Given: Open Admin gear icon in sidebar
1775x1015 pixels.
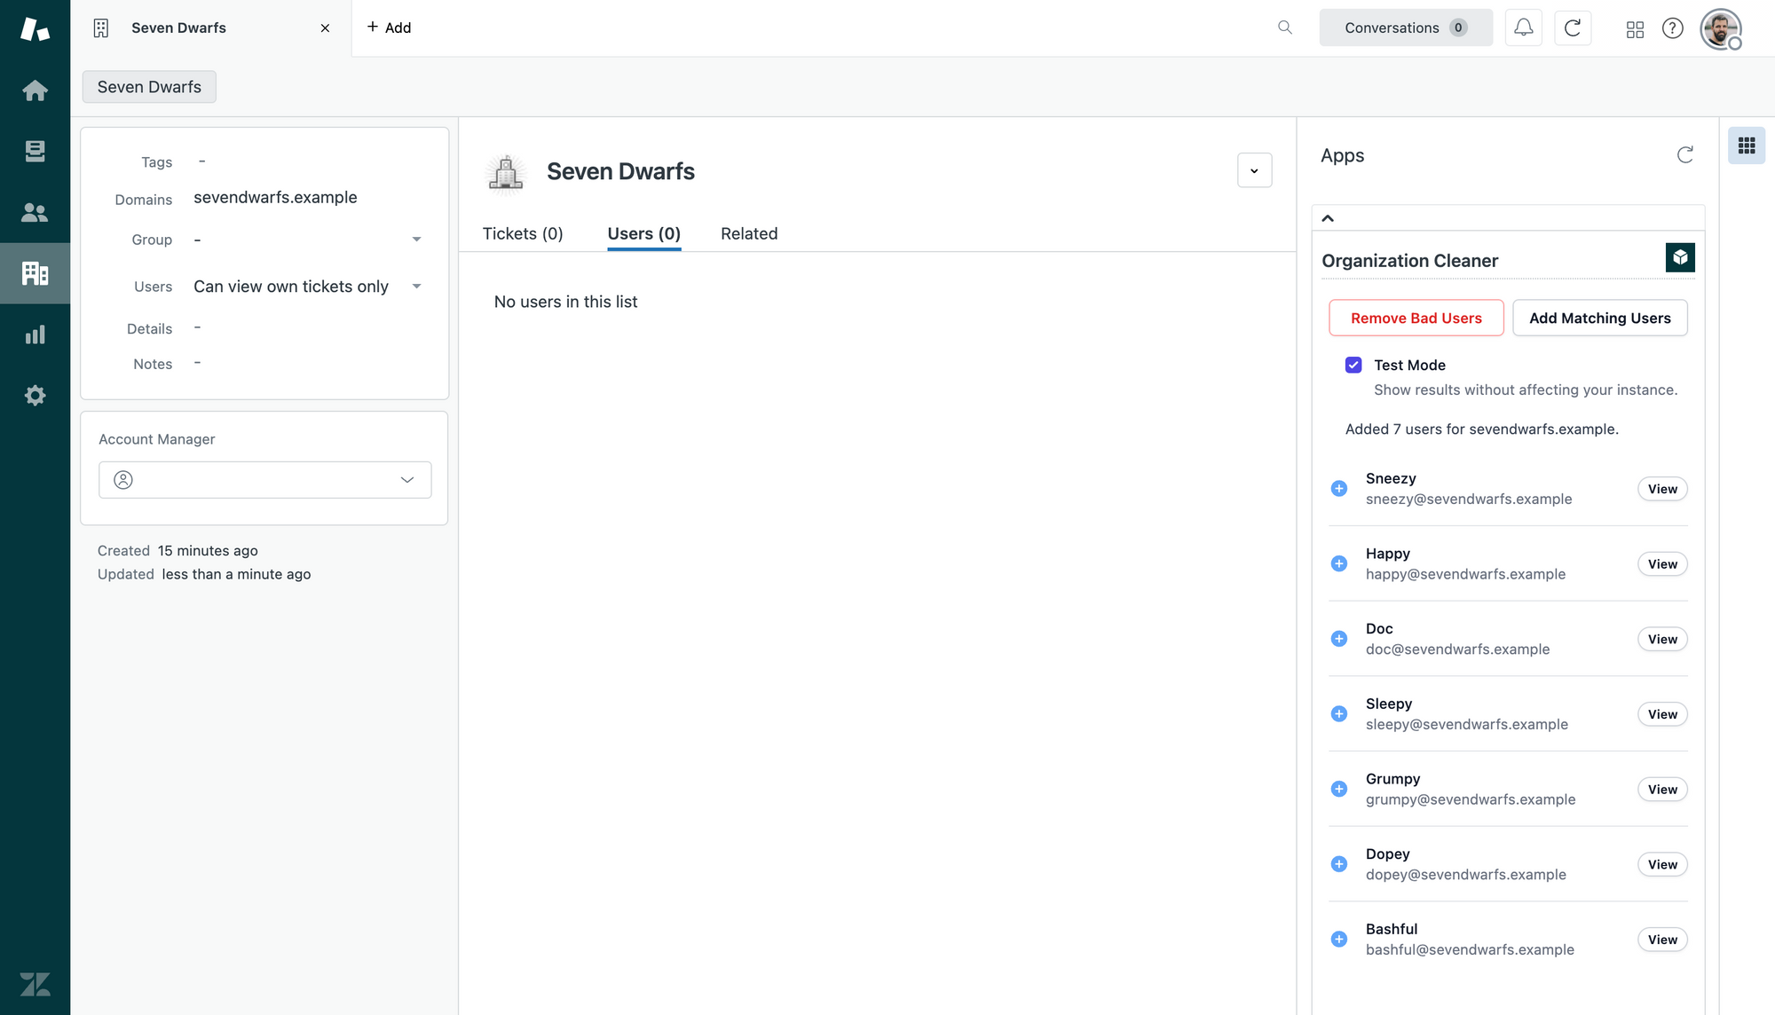Looking at the screenshot, I should click(x=35, y=396).
